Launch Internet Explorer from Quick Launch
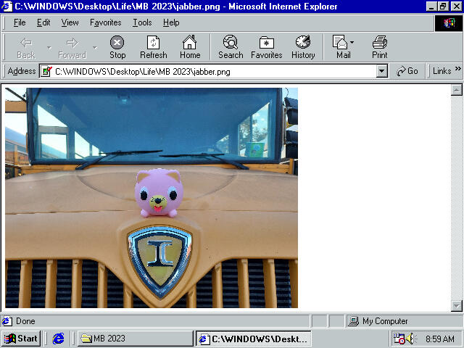464x348 pixels. (x=59, y=339)
